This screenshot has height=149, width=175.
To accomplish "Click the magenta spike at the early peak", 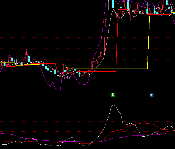I will (26, 50).
